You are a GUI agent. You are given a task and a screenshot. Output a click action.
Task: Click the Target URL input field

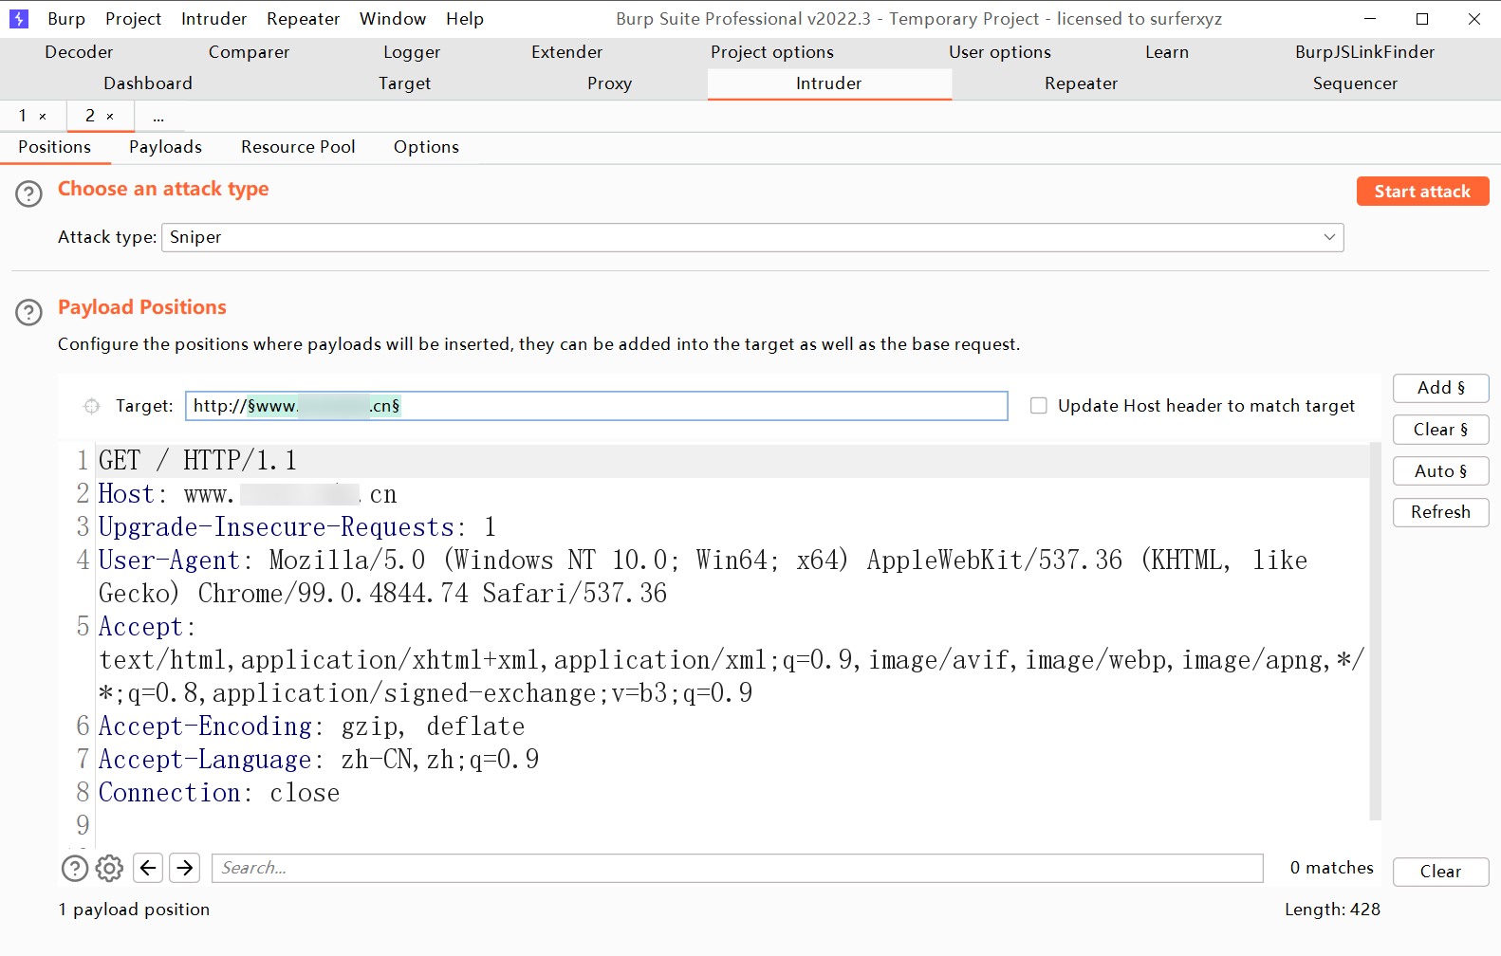pyautogui.click(x=597, y=406)
